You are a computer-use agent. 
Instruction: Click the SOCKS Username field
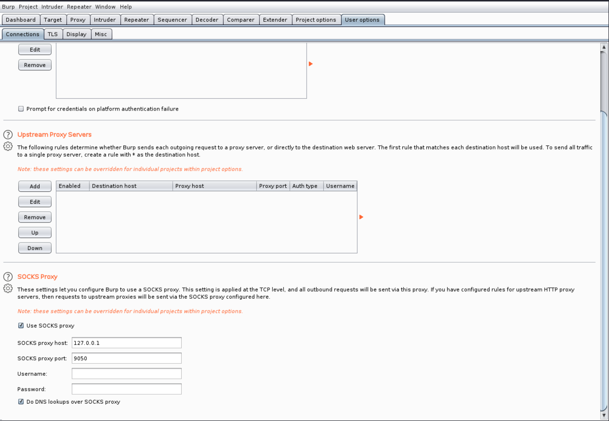tap(127, 374)
